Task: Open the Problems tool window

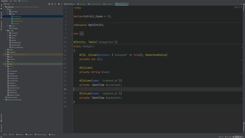Action: (x=20, y=135)
